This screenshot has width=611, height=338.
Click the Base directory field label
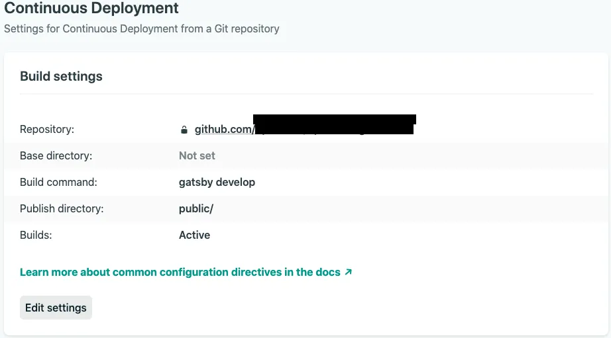tap(56, 155)
